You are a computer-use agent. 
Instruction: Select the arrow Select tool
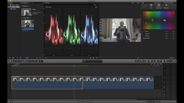click(x=41, y=61)
